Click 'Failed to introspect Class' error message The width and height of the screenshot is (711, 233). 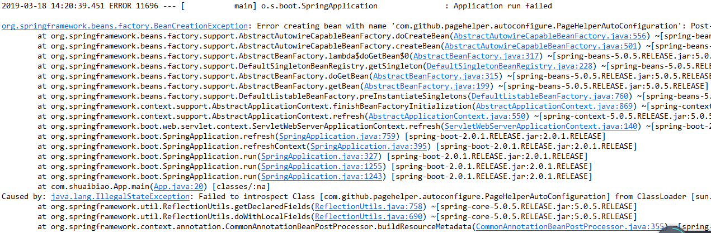256,196
